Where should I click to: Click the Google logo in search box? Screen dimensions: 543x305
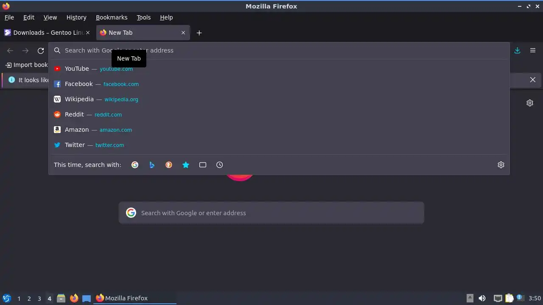131,213
